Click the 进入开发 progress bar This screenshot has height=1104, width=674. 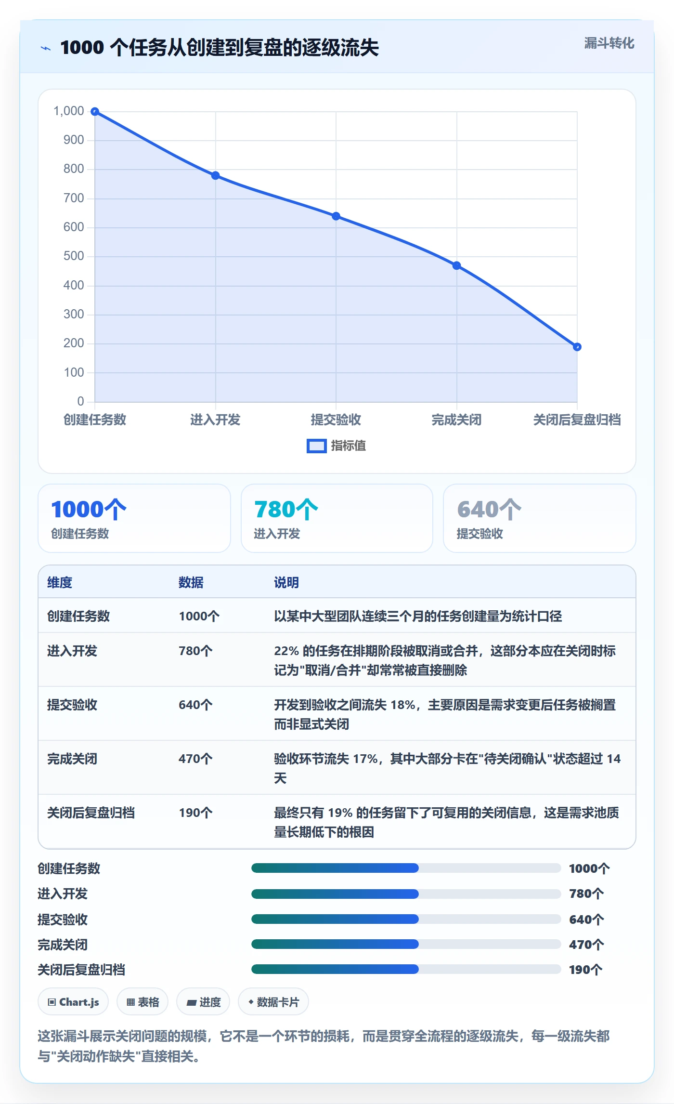[406, 894]
